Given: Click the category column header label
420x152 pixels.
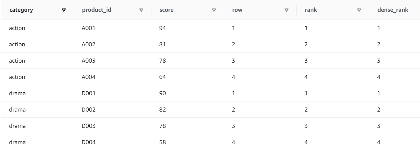Looking at the screenshot, I should (x=21, y=10).
